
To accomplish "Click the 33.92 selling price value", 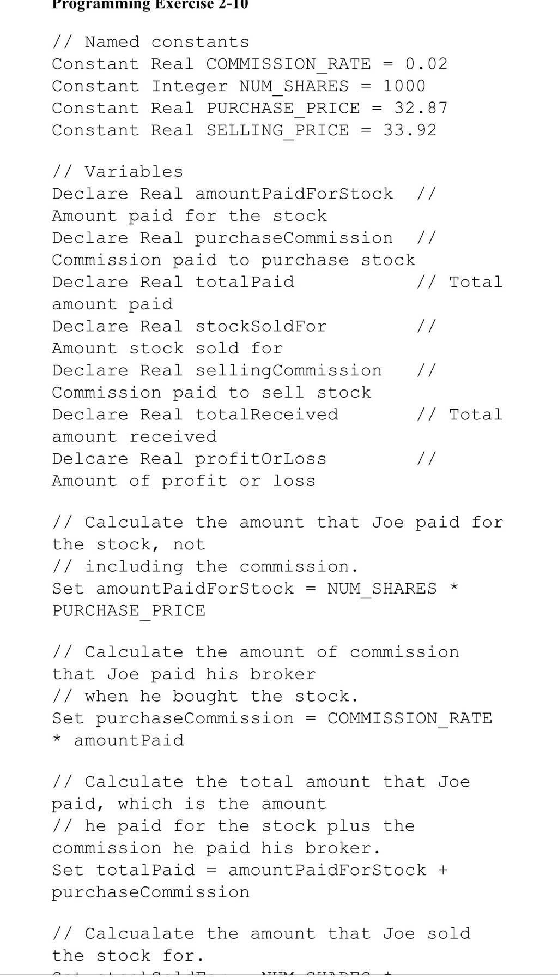I will (410, 130).
